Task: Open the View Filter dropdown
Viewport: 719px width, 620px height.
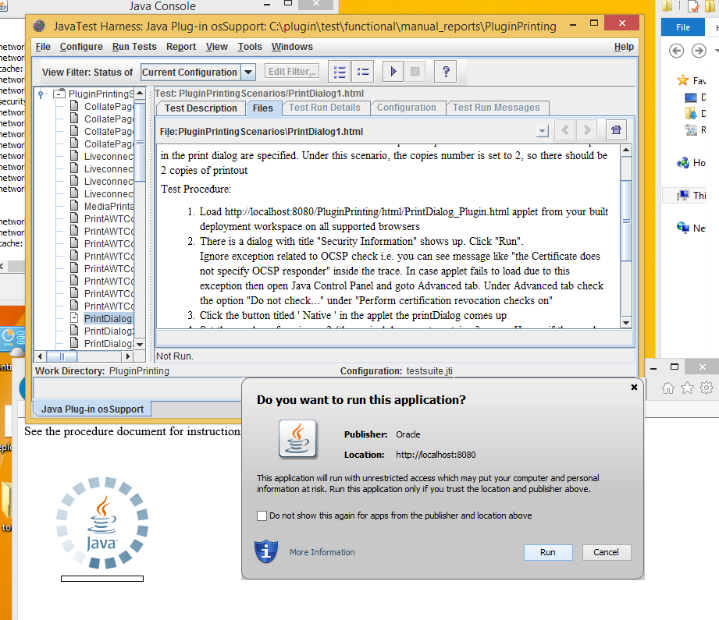Action: tap(248, 72)
